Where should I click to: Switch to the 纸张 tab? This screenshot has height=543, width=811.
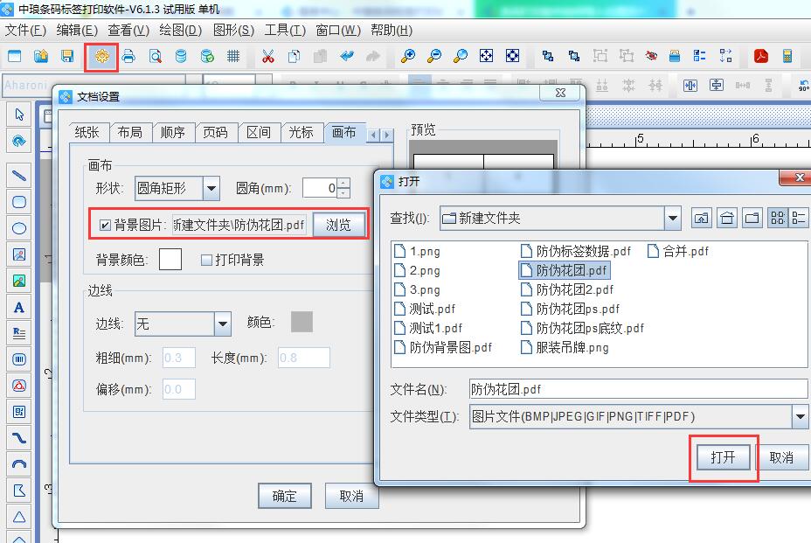pos(87,132)
